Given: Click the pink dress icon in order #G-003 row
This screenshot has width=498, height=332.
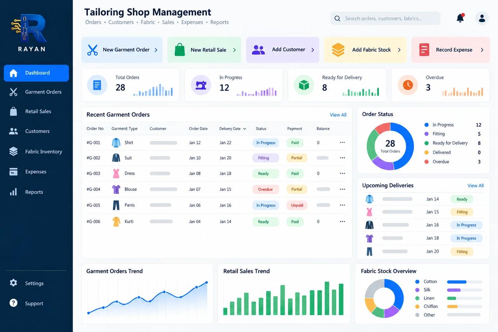Looking at the screenshot, I should click(116, 174).
